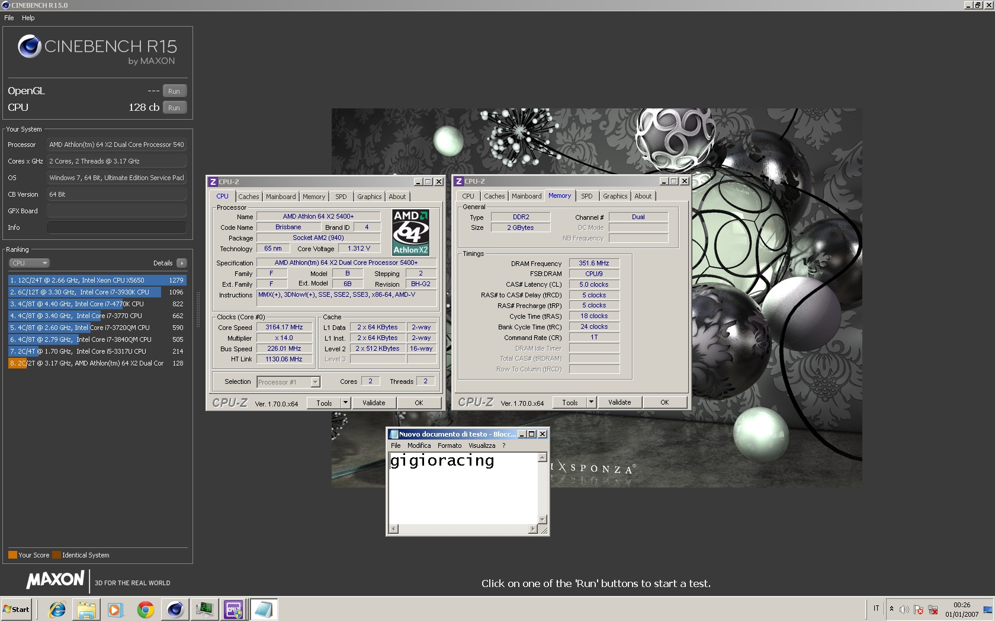Click the Show Desktop button
Screen dimensions: 995x622
click(988, 610)
